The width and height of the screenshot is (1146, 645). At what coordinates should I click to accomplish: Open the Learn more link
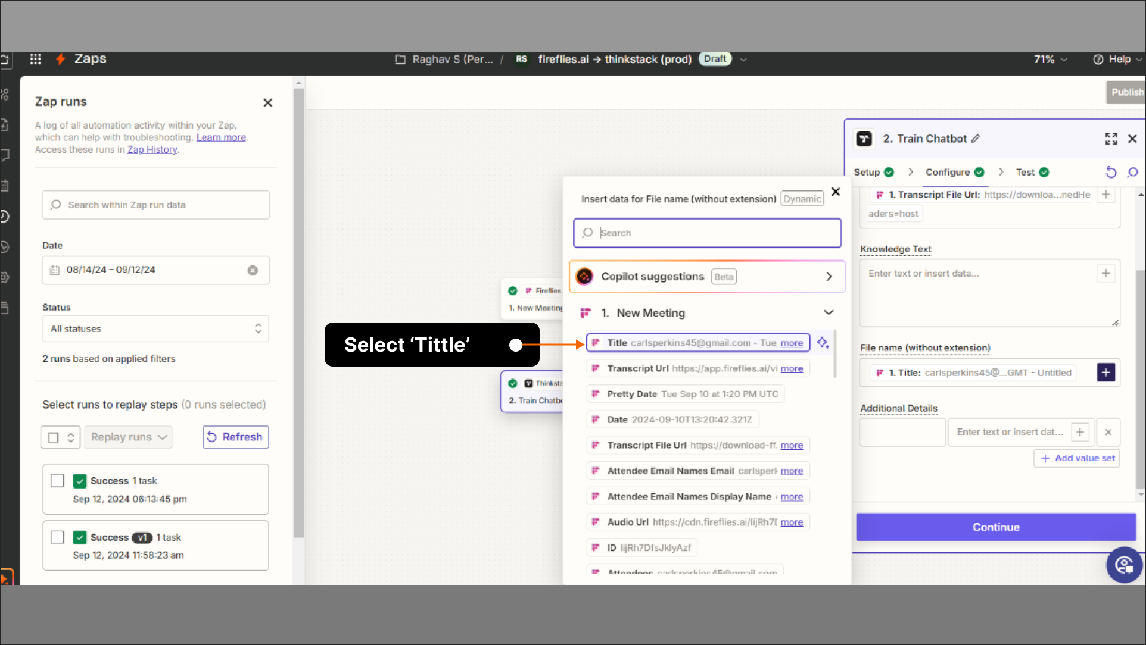point(221,137)
